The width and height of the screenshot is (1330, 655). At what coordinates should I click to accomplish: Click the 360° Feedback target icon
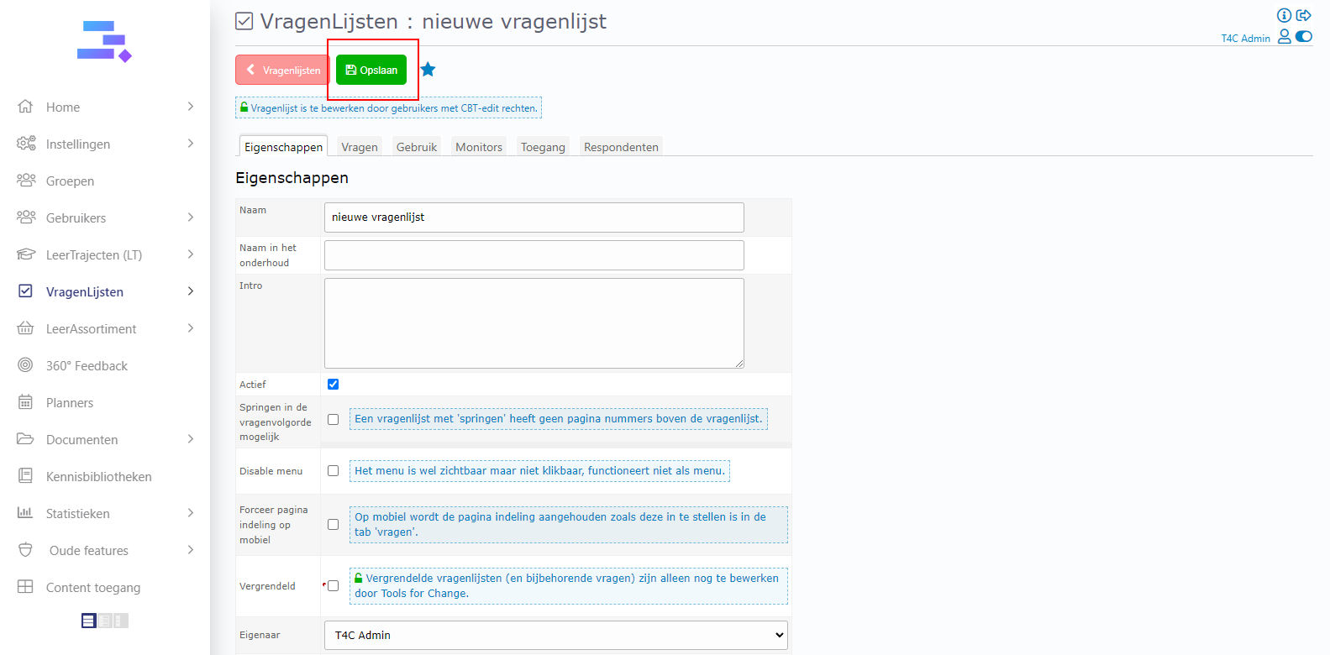pyautogui.click(x=26, y=365)
